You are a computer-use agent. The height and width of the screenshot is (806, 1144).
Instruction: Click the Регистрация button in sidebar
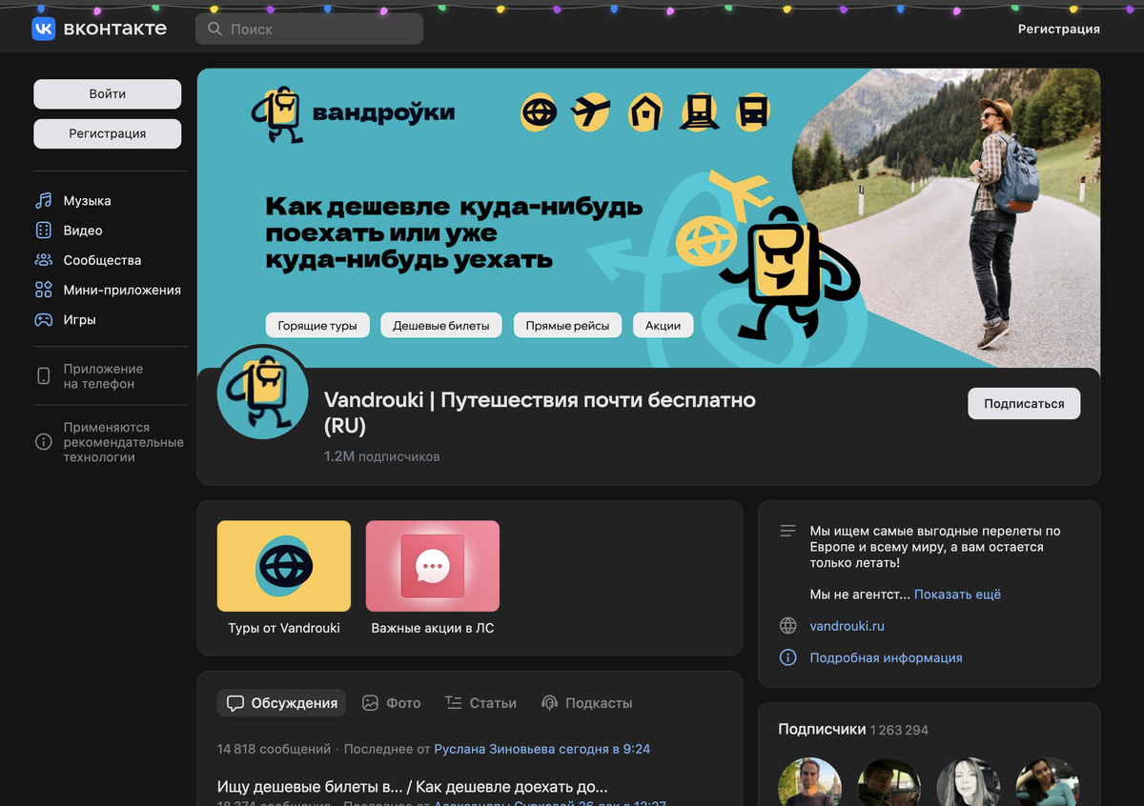pos(108,133)
